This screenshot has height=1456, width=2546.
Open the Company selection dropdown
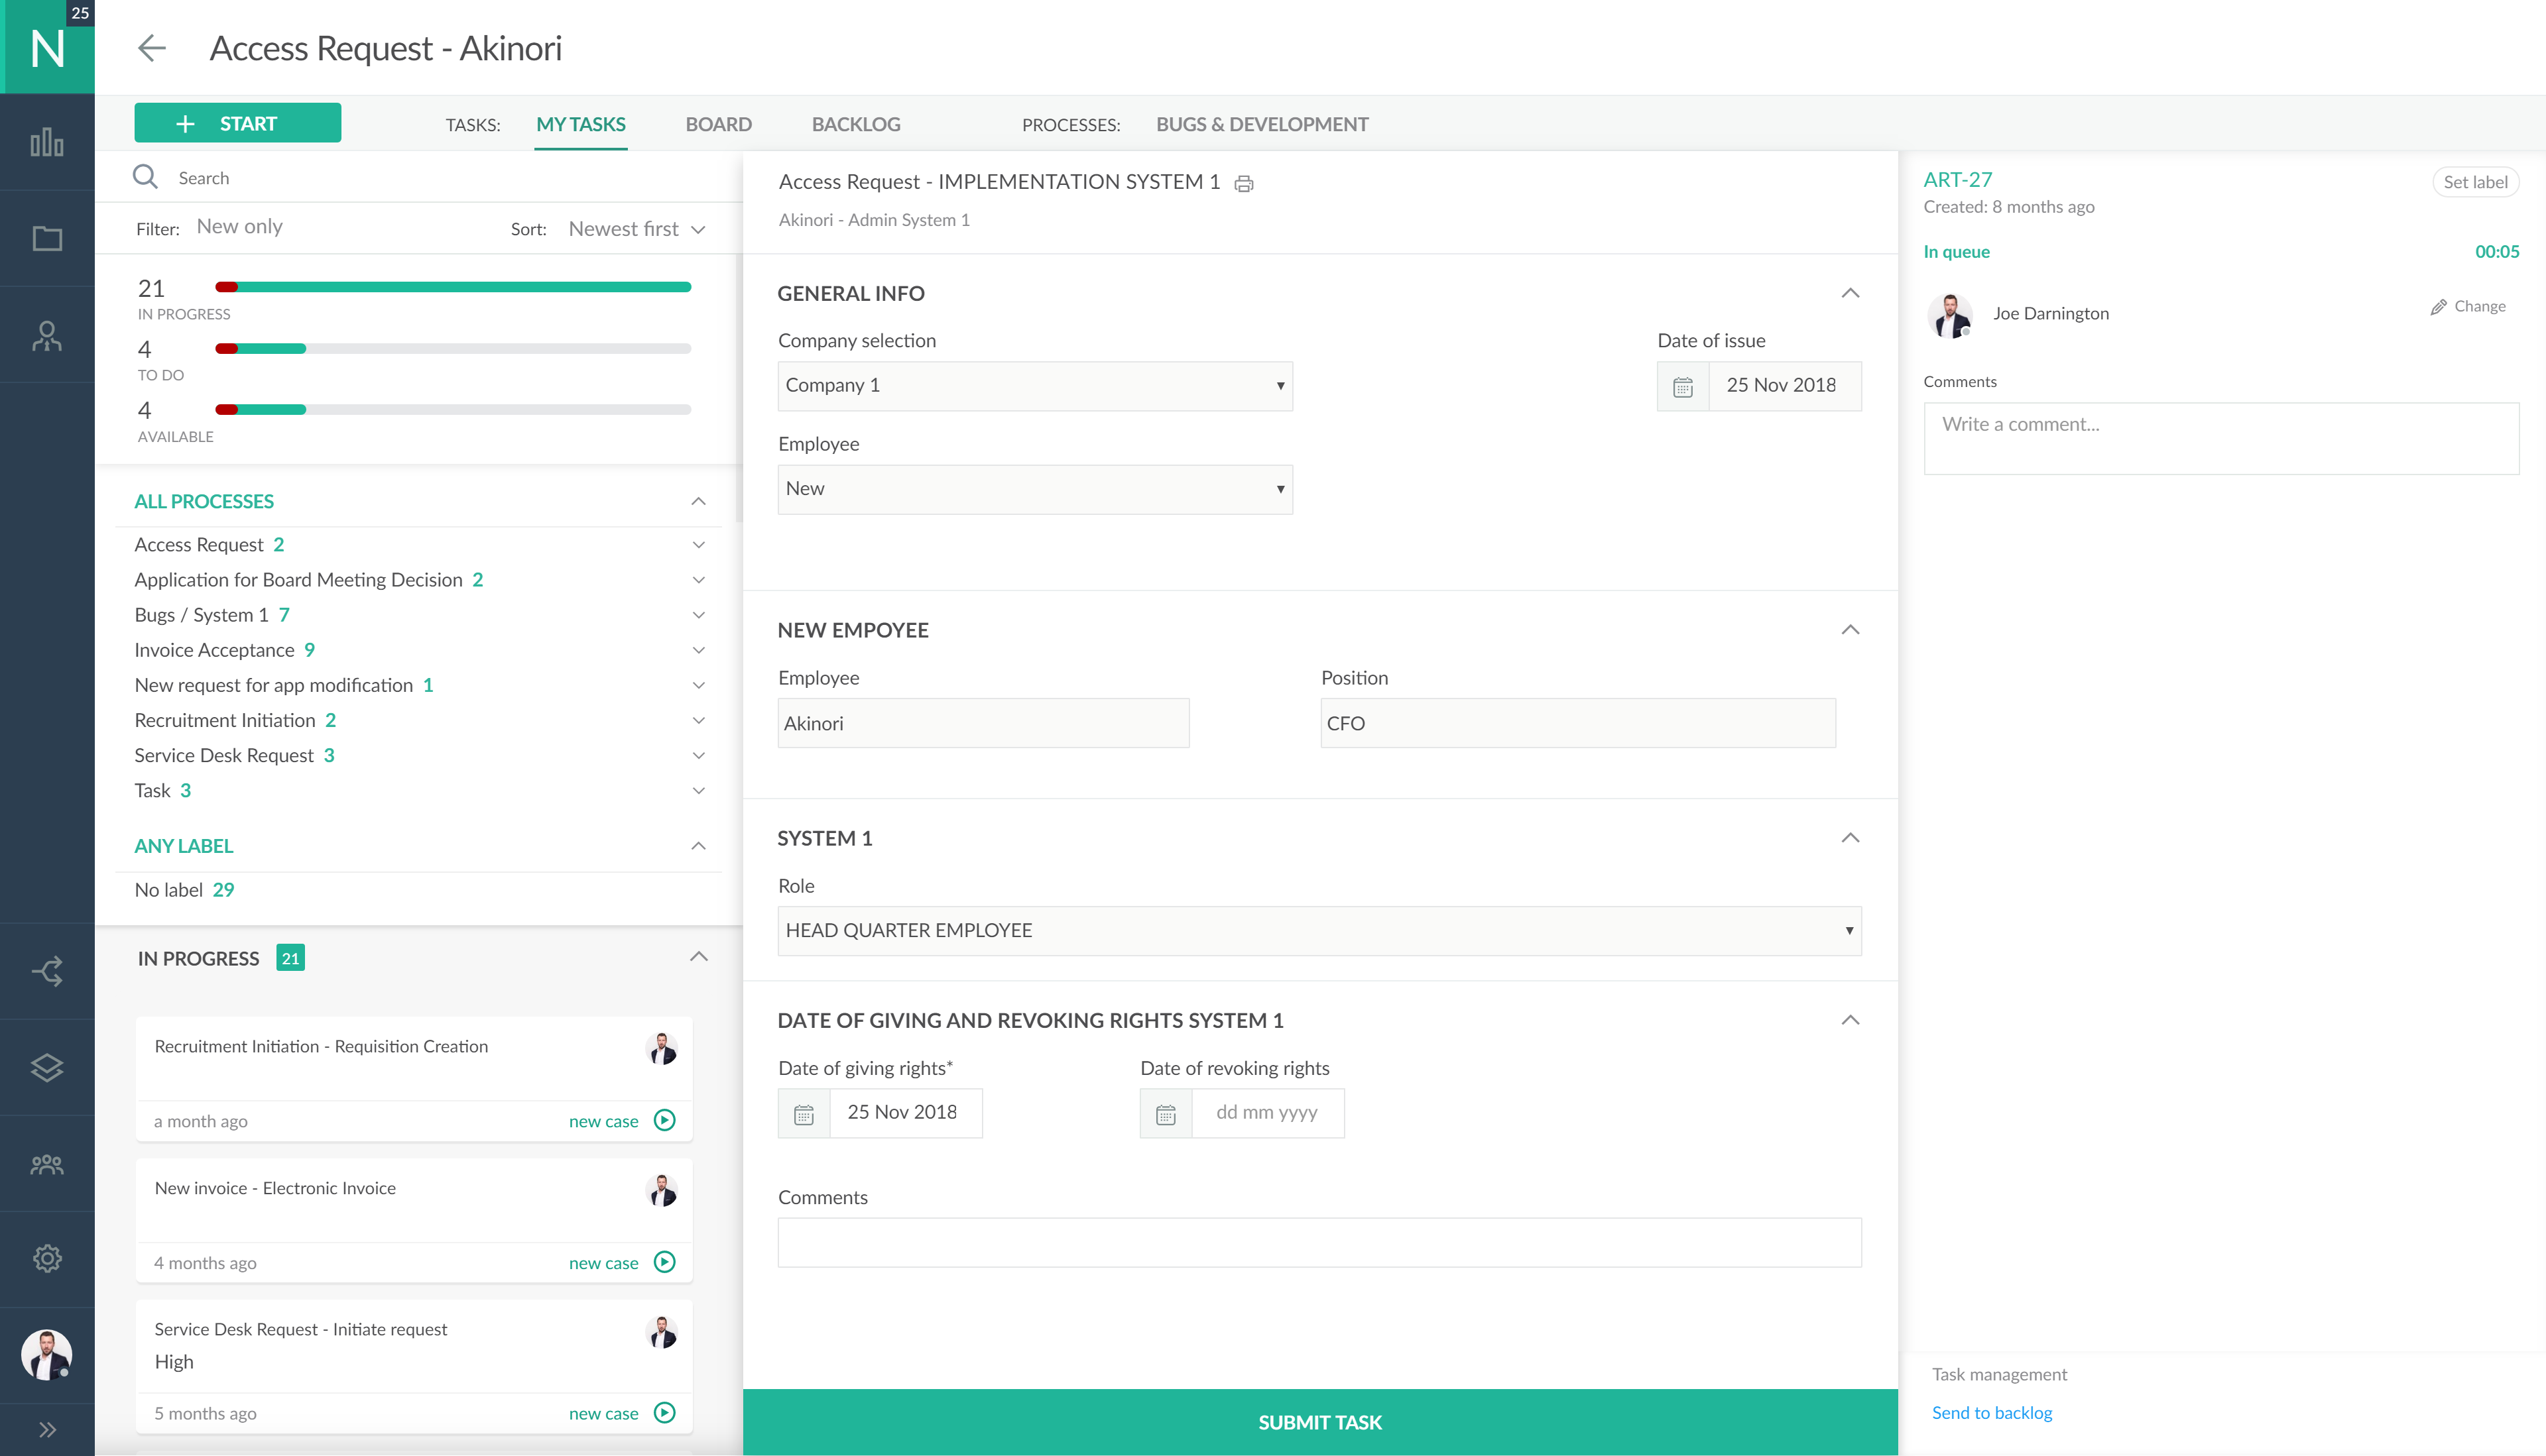[1034, 386]
